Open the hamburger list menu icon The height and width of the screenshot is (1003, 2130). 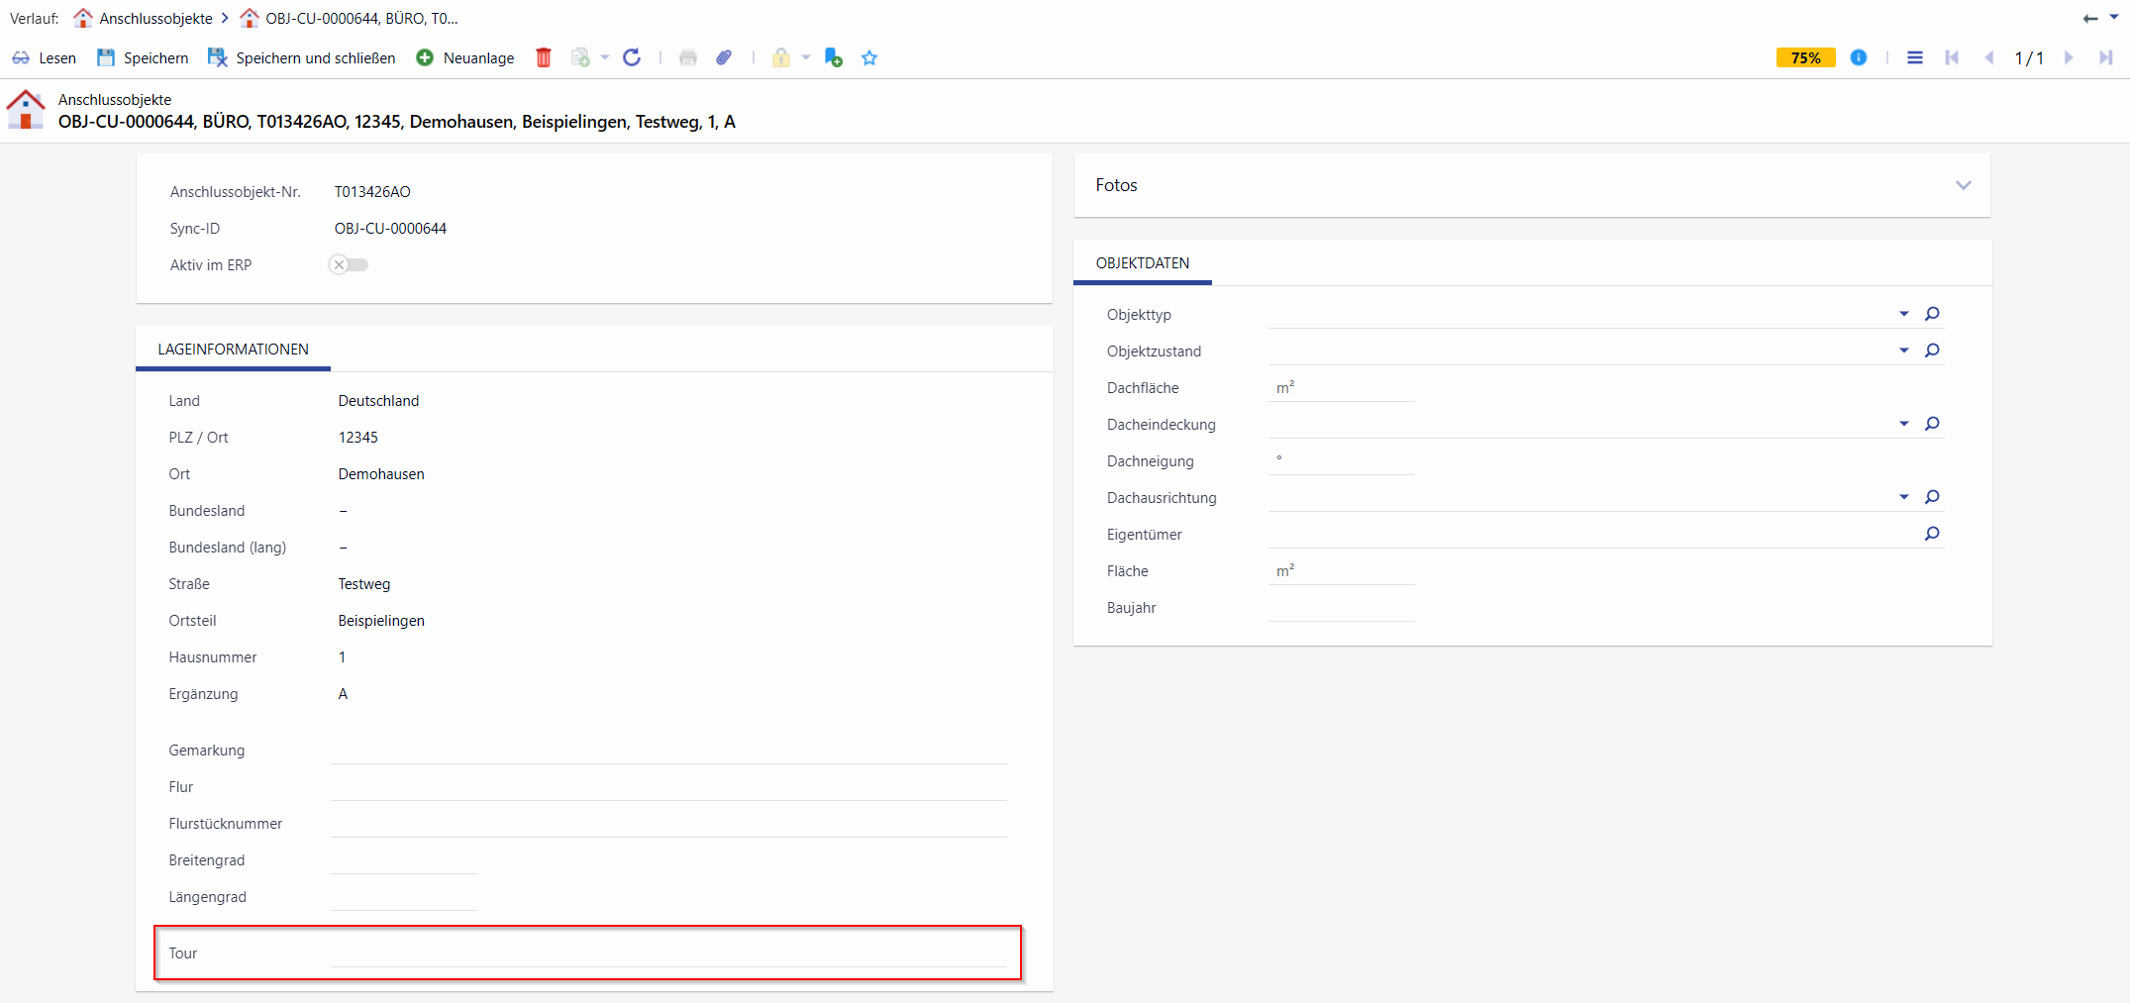tap(1915, 57)
